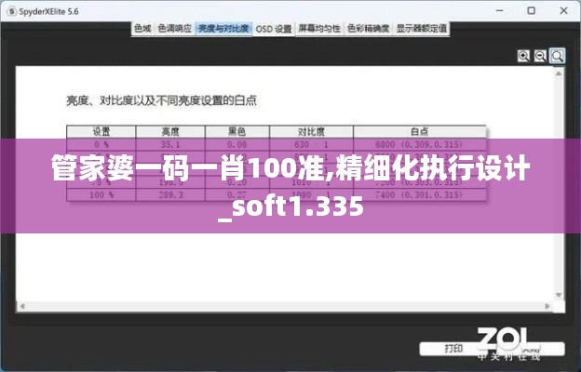
Task: Open the 色调响应 tab
Action: [174, 29]
